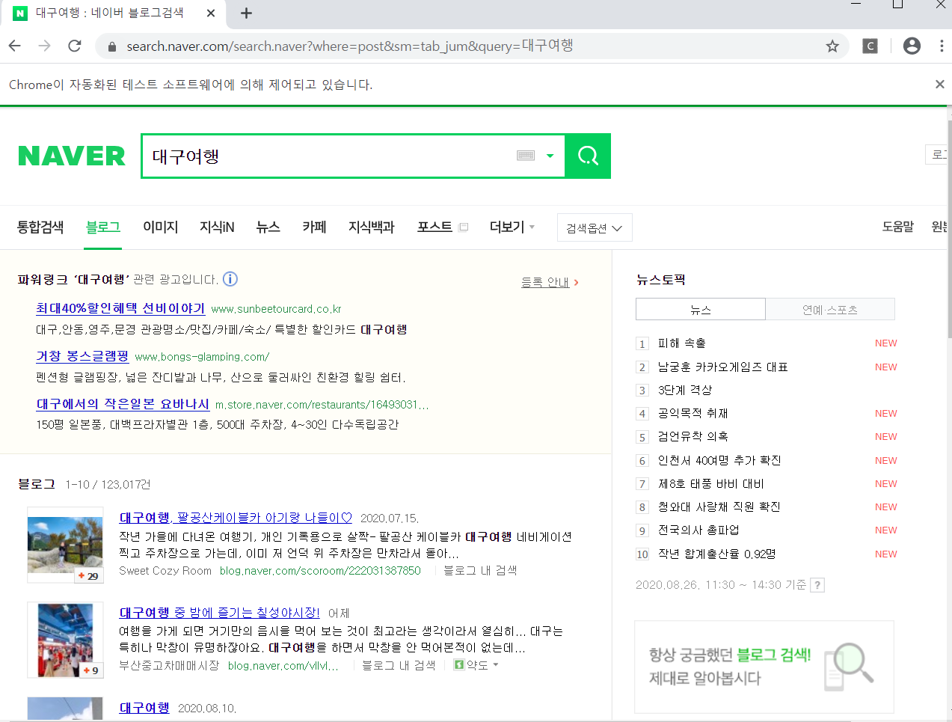Bookmark this page with star icon
This screenshot has width=952, height=722.
pos(832,46)
